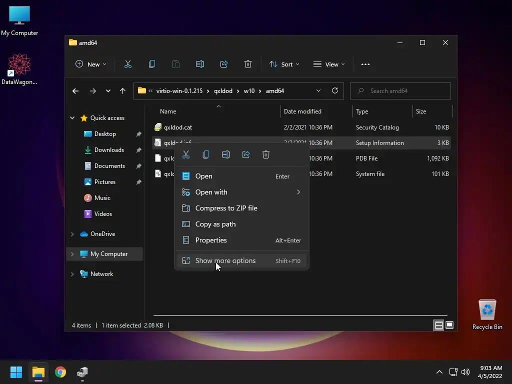Screen dimensions: 512x384
Task: Click the qxldod breadcrumb in the address bar
Action: [x=223, y=91]
